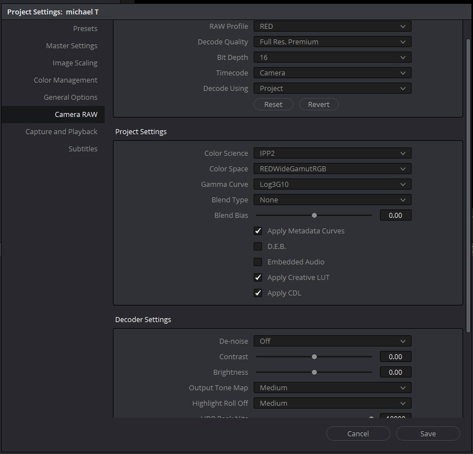The height and width of the screenshot is (454, 473).
Task: Click the Blend Bias slider handle
Action: click(314, 215)
